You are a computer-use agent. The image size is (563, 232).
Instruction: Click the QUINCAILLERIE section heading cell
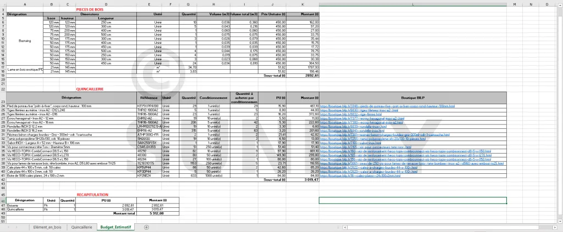90,88
